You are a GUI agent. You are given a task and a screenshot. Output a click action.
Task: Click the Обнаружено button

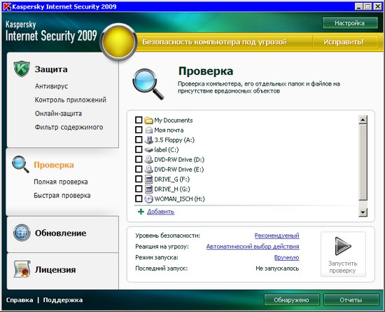291,300
